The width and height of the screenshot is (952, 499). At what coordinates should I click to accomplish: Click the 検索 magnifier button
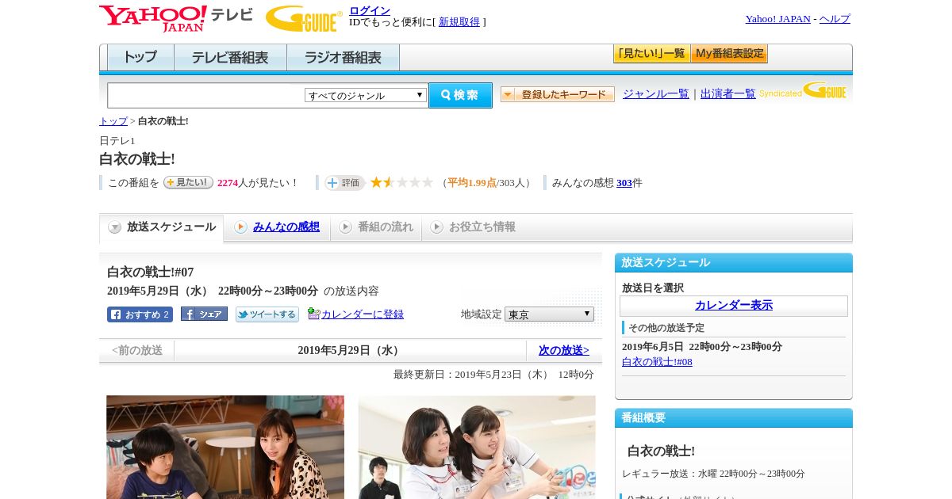[460, 95]
